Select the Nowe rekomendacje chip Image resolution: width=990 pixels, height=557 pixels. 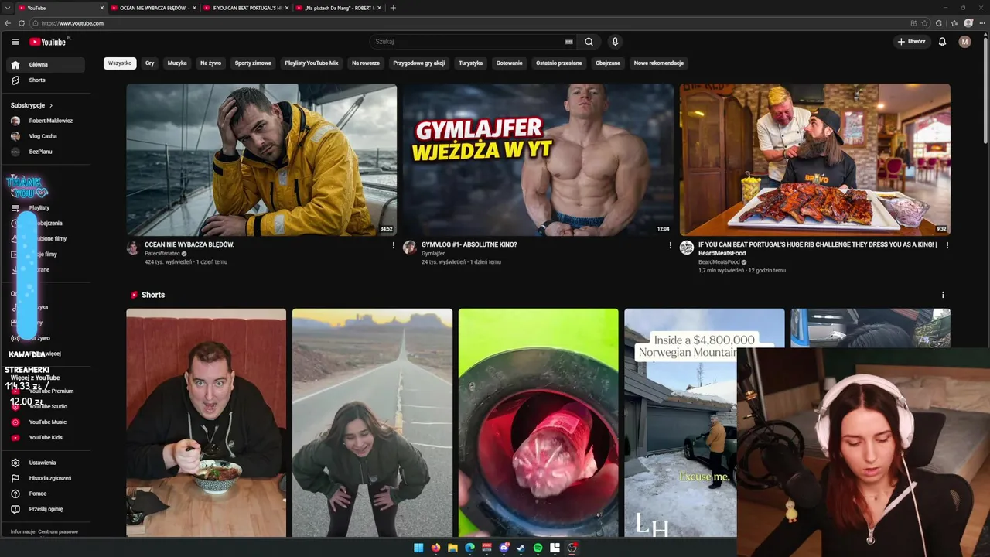(x=659, y=63)
